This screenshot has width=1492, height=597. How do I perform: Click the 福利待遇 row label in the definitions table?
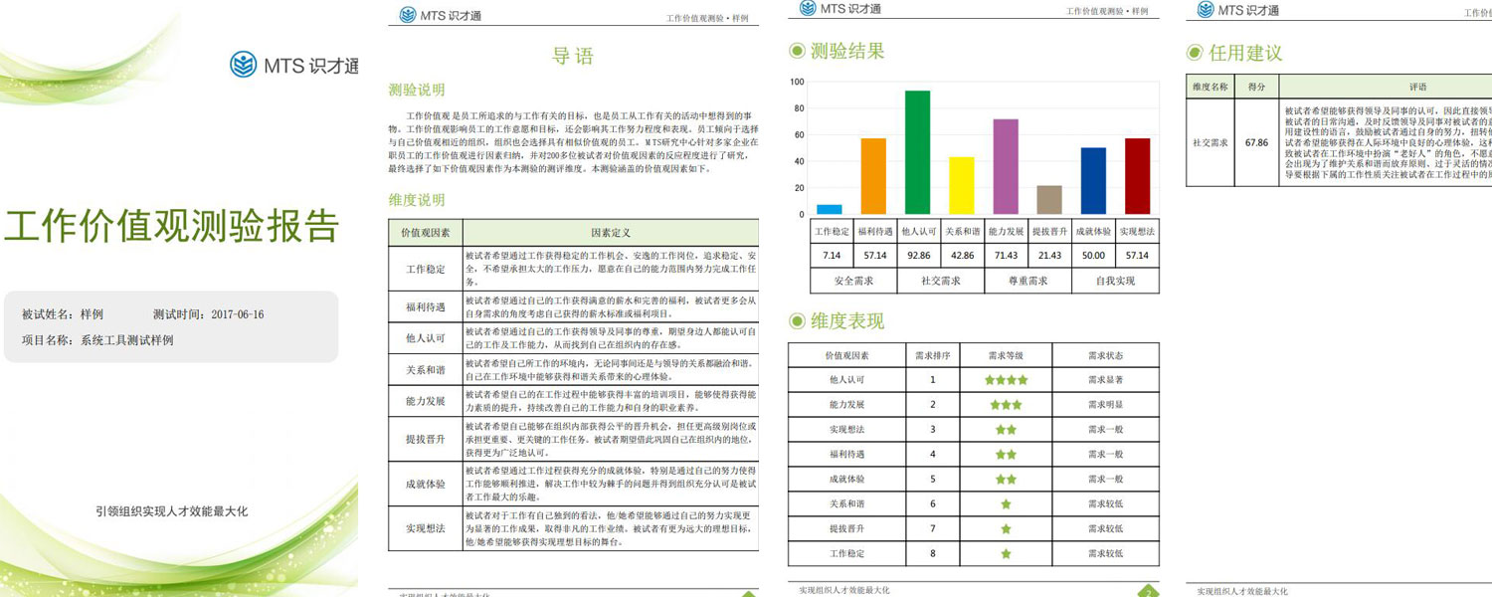point(426,307)
